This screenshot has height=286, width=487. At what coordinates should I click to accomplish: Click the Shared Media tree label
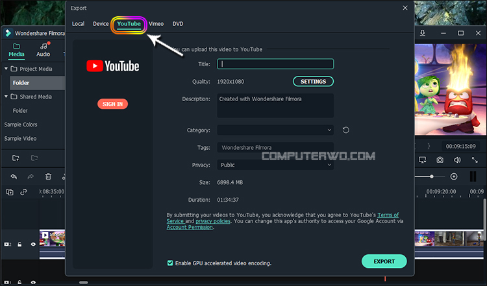coord(36,97)
